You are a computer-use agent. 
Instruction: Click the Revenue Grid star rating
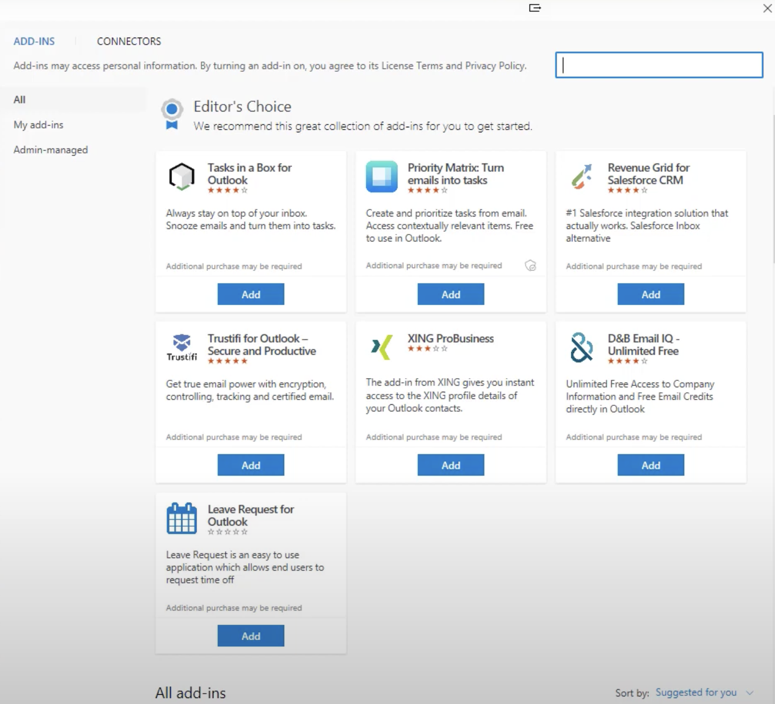point(628,190)
